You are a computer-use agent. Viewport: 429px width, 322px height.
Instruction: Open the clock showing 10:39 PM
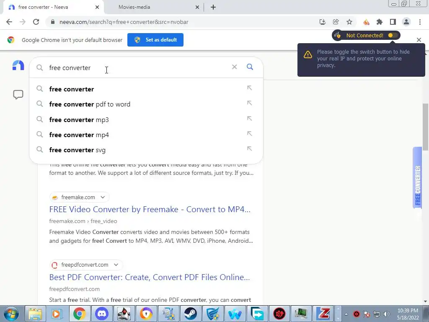click(x=408, y=314)
